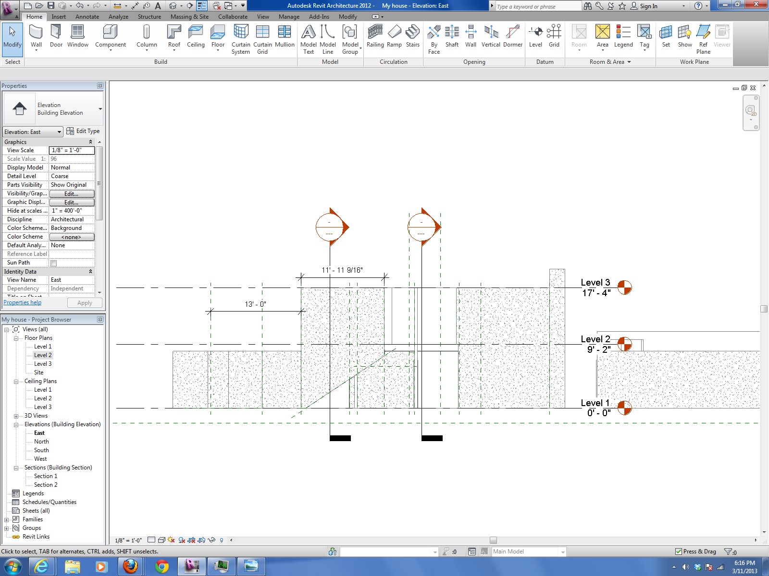Click Edit button for Graphic Display
This screenshot has width=769, height=576.
pos(72,203)
